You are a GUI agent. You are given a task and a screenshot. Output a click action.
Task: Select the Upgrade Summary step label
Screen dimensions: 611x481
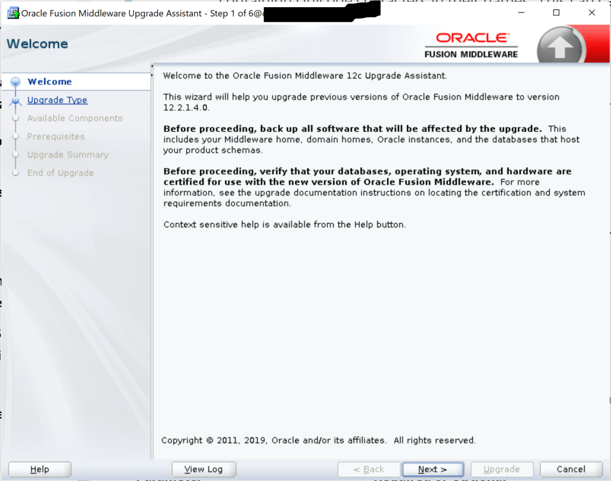[x=68, y=155]
